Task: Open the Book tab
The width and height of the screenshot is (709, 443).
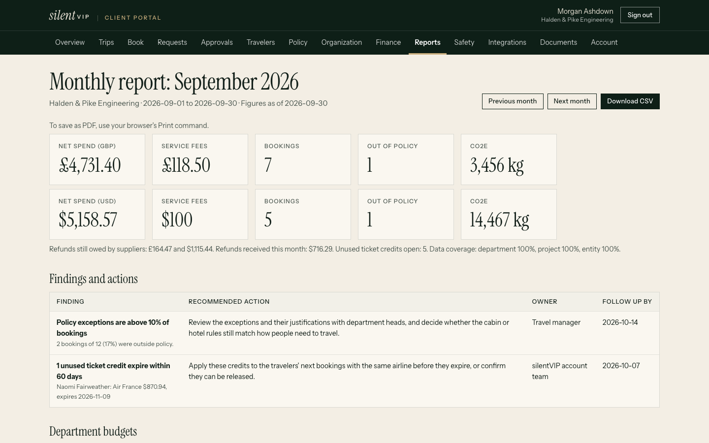Action: coord(135,42)
